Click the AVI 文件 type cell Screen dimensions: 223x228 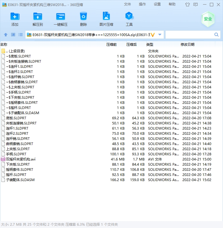(x=155, y=159)
